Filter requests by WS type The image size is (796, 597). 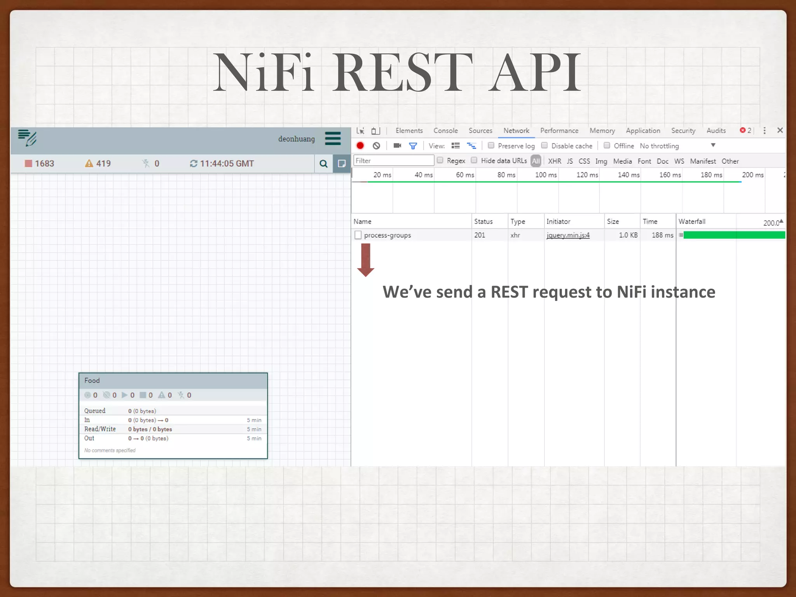679,161
